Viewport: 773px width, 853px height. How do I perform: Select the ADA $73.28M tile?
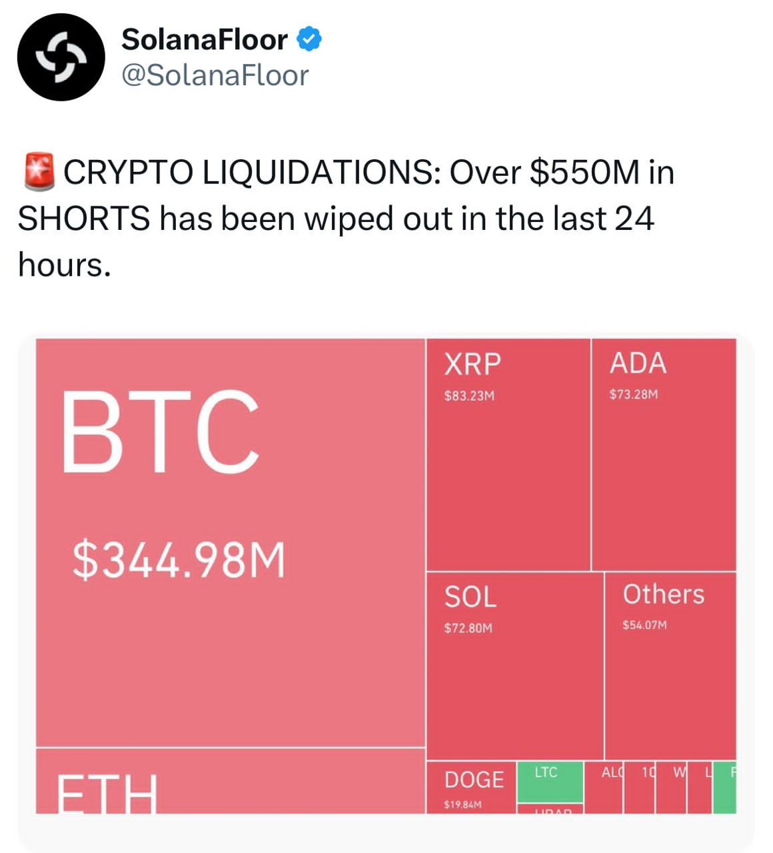pyautogui.click(x=664, y=454)
